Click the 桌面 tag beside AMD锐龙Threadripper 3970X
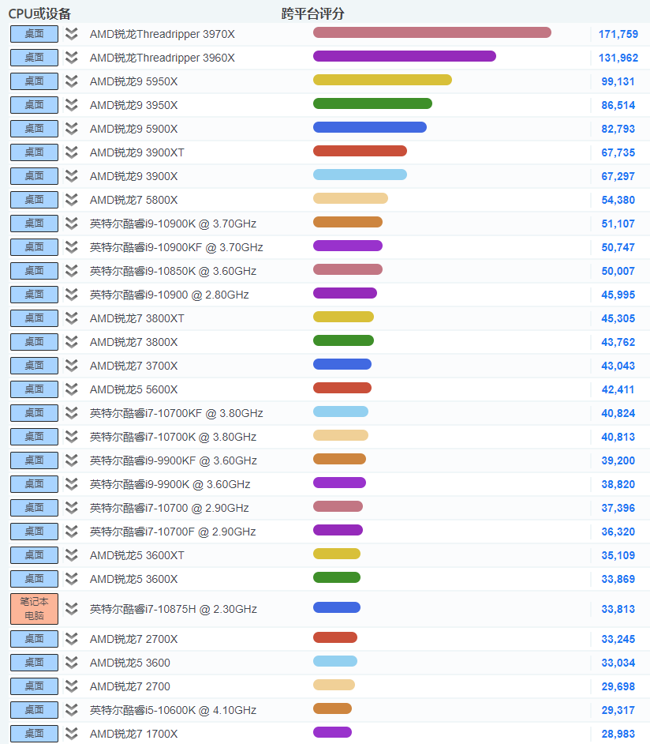Viewport: 650px width, 744px height. point(34,34)
